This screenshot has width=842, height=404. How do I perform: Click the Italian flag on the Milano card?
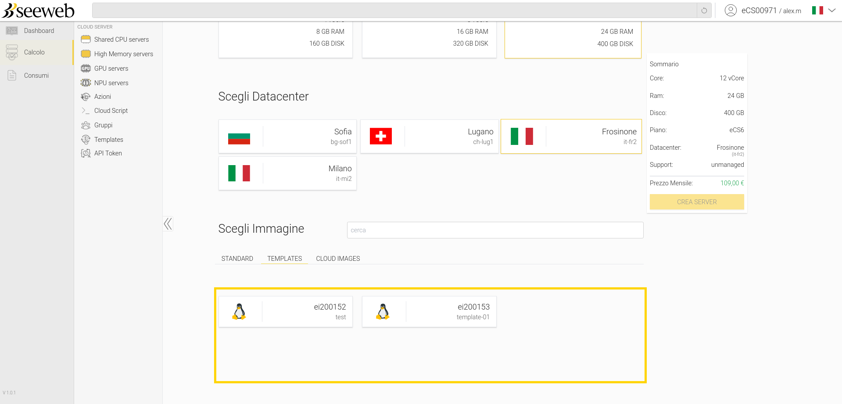tap(239, 173)
